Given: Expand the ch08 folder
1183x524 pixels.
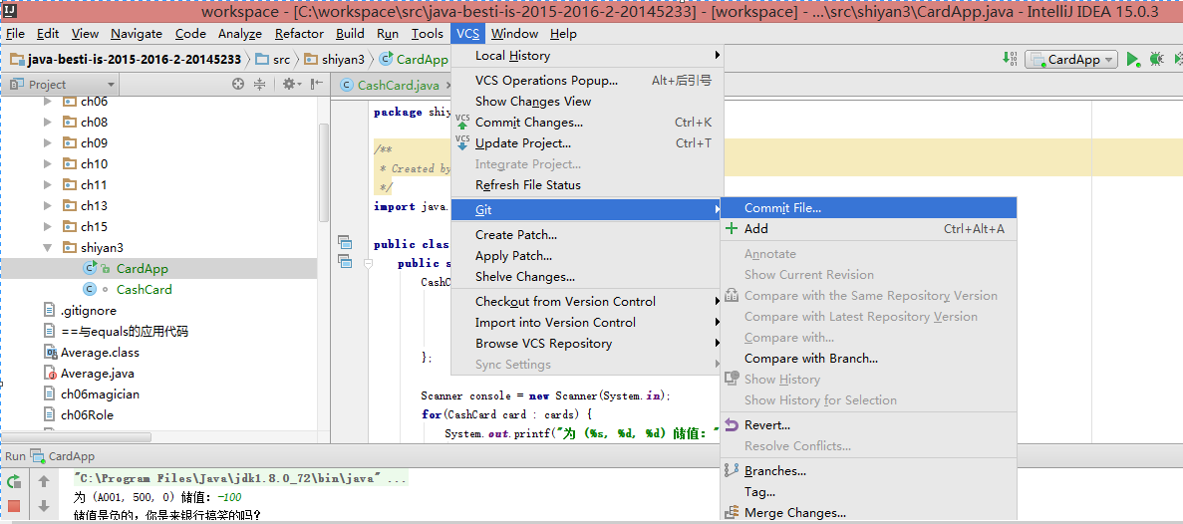Looking at the screenshot, I should pos(48,123).
